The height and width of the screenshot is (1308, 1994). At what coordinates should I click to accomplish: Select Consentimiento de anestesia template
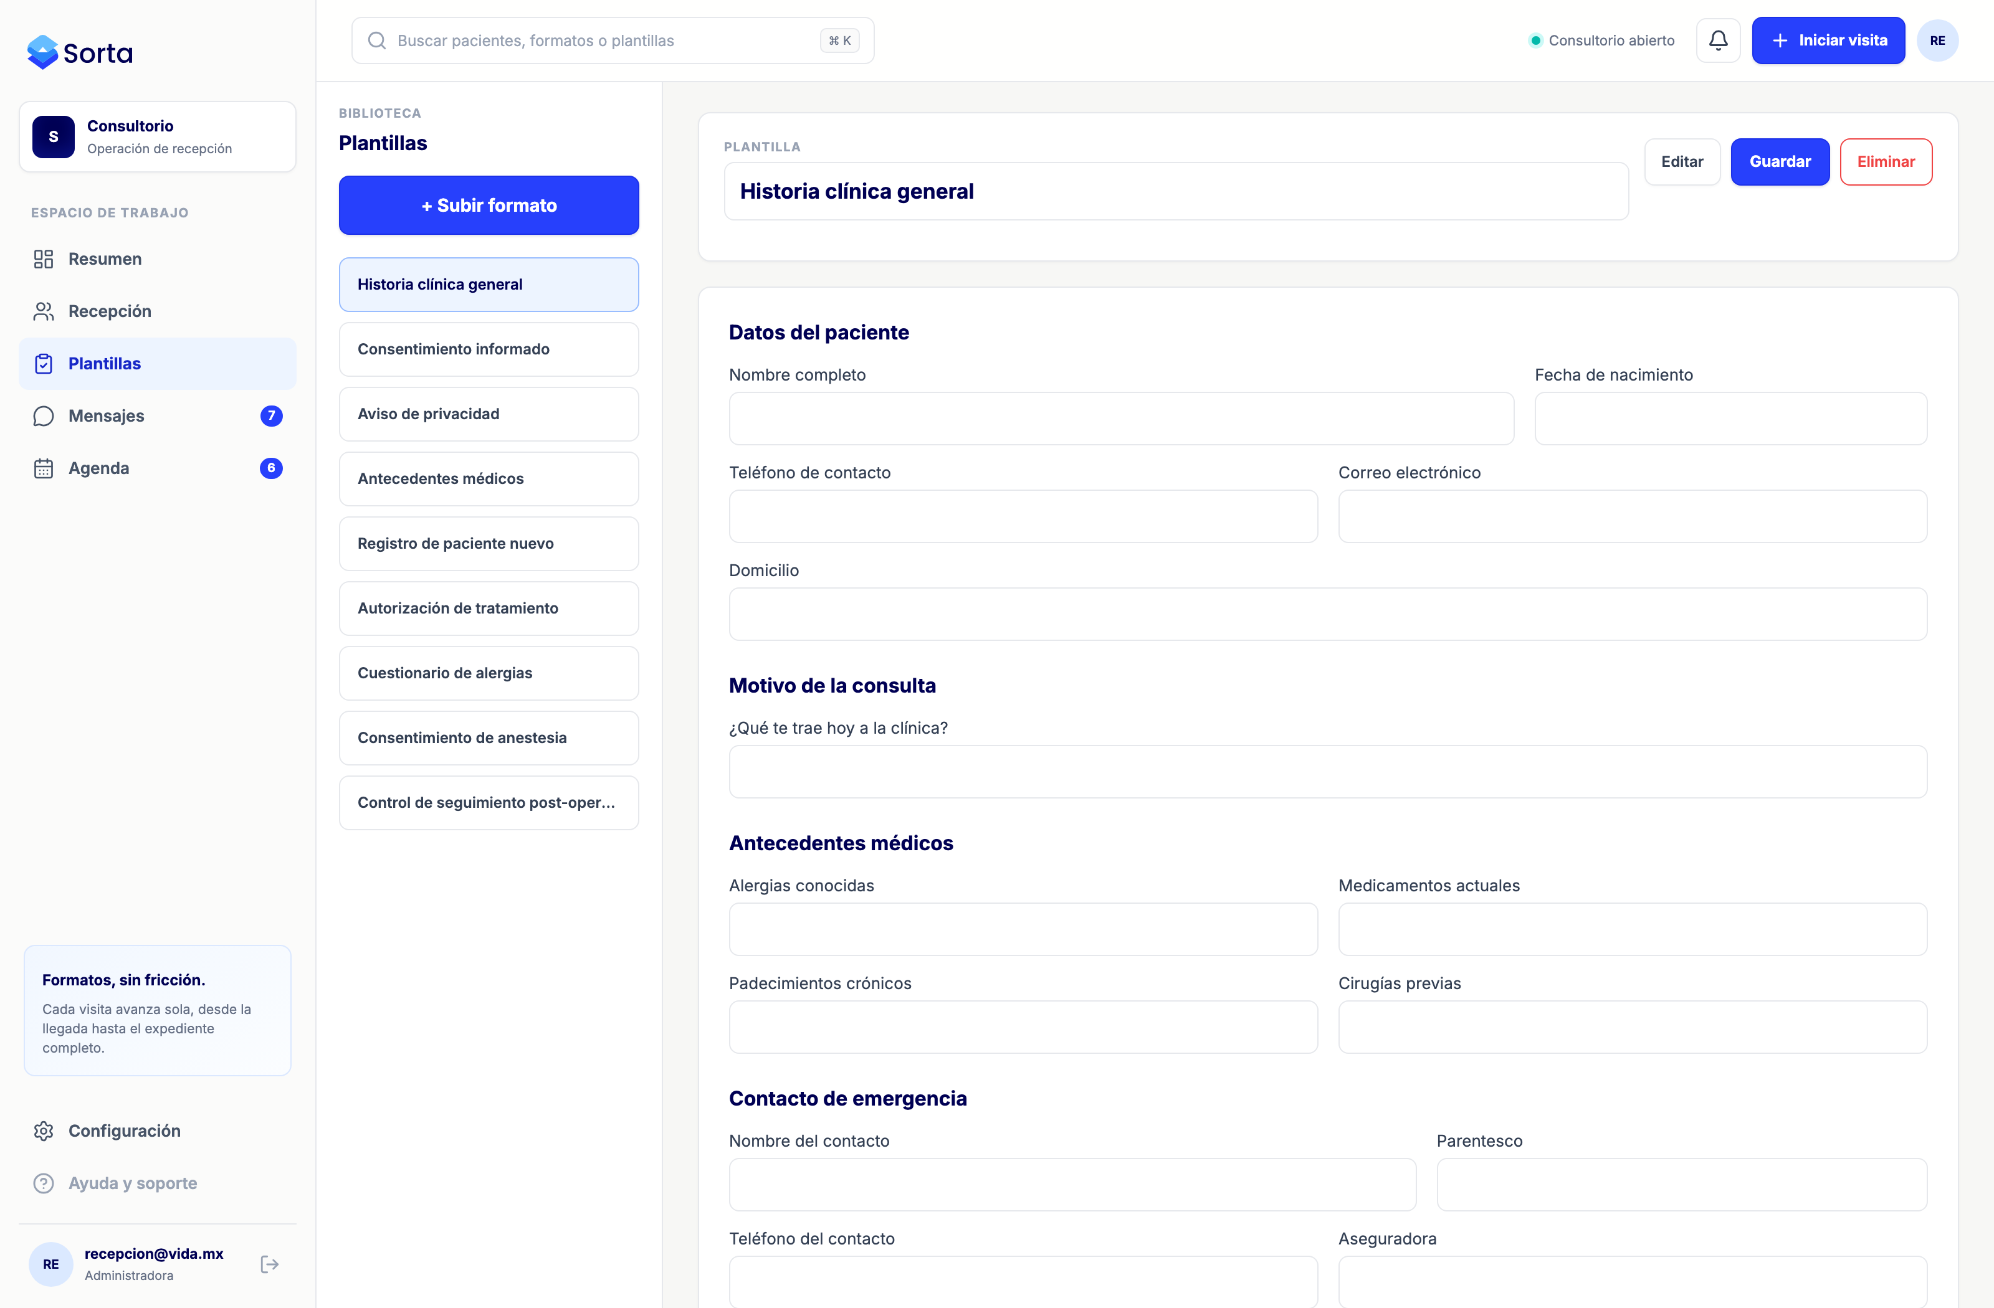click(x=489, y=737)
